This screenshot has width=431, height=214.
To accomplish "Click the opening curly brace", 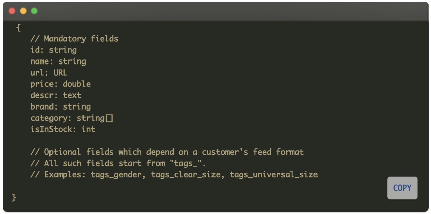I will click(19, 28).
